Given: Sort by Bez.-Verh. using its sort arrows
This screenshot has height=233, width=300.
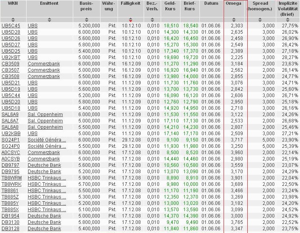Looking at the screenshot, I should coord(152,20).
